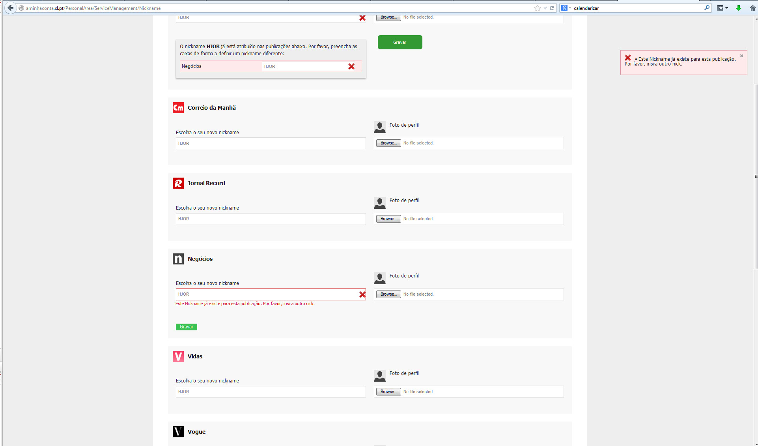The image size is (758, 446).
Task: Browse for Vidas profile photo
Action: pyautogui.click(x=388, y=392)
